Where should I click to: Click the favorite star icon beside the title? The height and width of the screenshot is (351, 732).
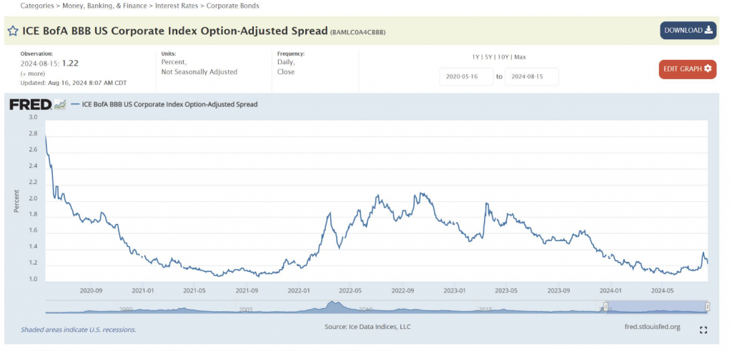click(13, 31)
